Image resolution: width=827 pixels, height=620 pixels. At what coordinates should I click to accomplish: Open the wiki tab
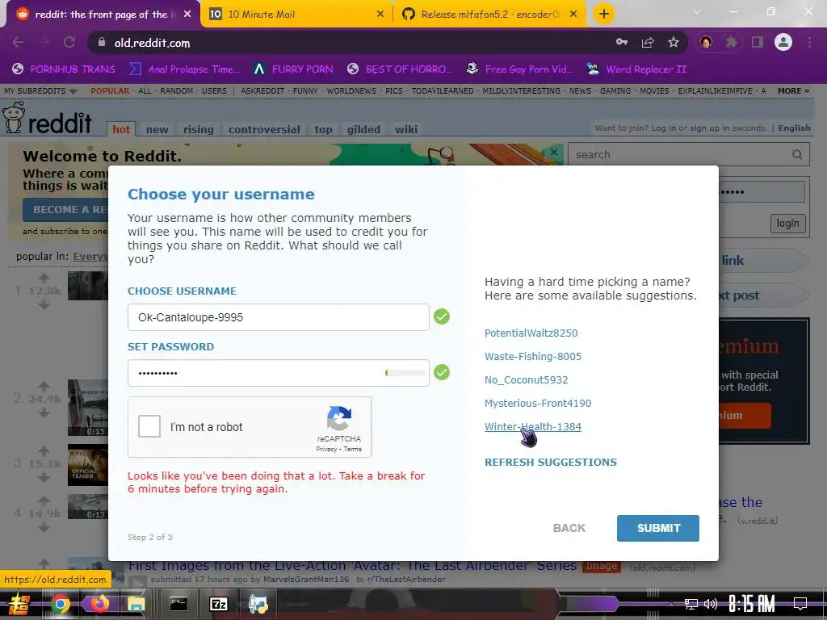tap(406, 129)
